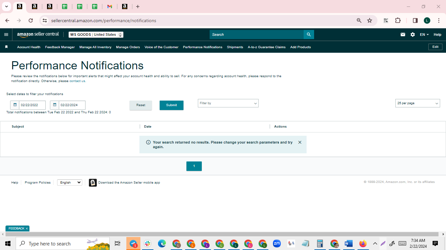Image resolution: width=446 pixels, height=250 pixels.
Task: Open the EN language menu
Action: 424,35
